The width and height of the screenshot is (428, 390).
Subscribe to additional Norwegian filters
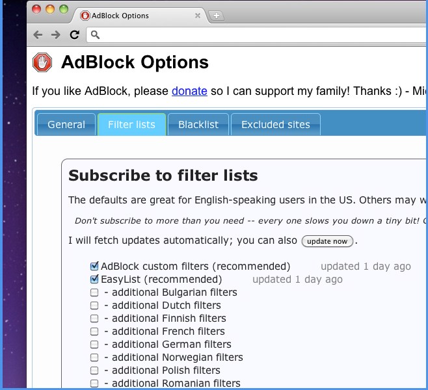pyautogui.click(x=94, y=357)
